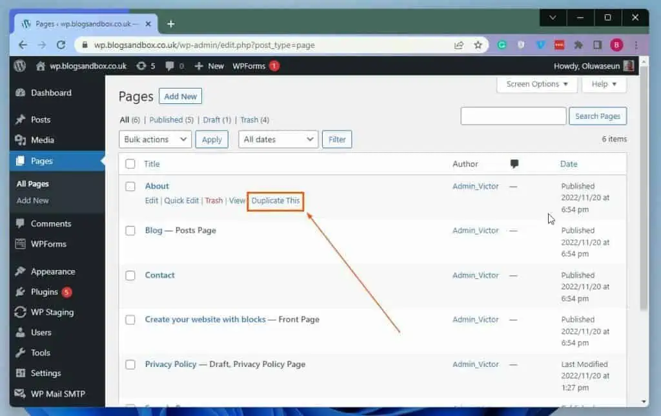Expand the All dates filter dropdown
Screen dimensions: 661x416
[278, 139]
